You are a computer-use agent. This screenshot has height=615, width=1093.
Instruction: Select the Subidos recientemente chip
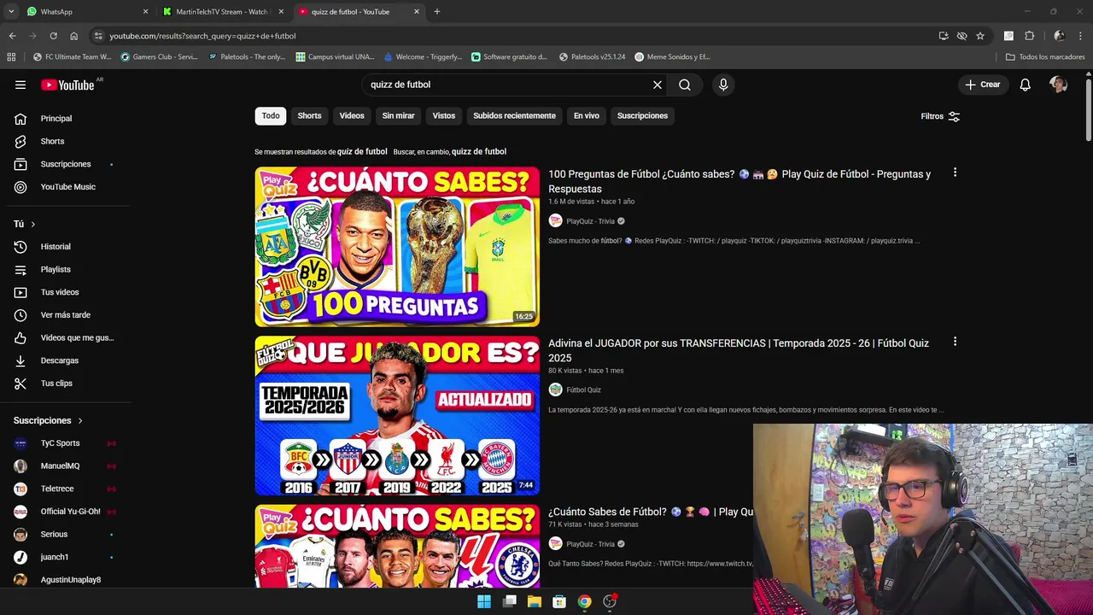click(514, 116)
